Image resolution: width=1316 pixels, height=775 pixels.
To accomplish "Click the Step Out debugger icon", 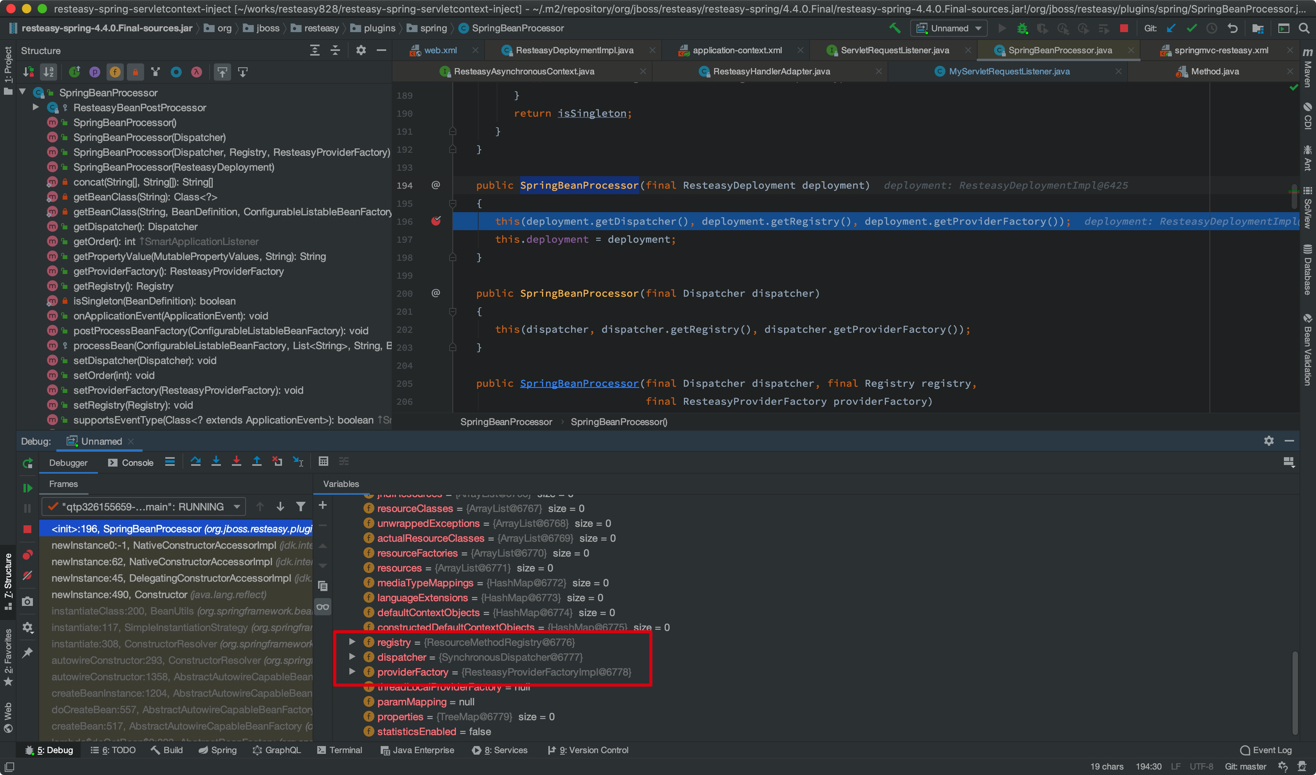I will [x=257, y=461].
